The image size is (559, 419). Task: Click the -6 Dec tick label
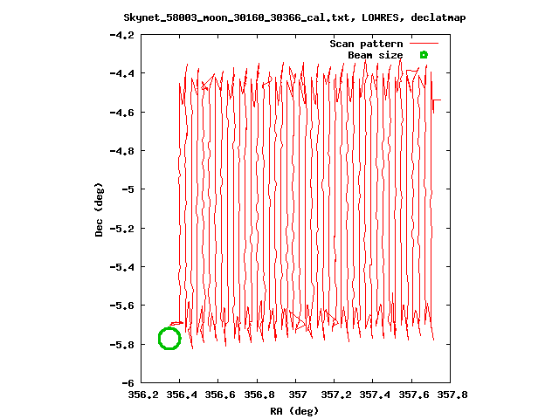pyautogui.click(x=128, y=383)
